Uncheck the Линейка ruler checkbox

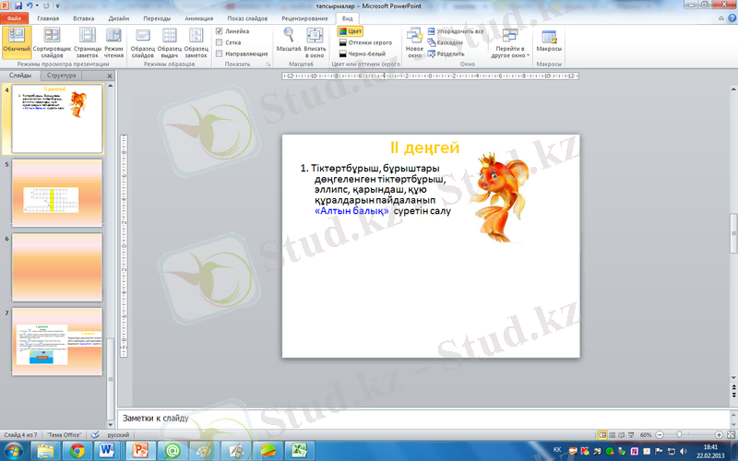[x=219, y=31]
